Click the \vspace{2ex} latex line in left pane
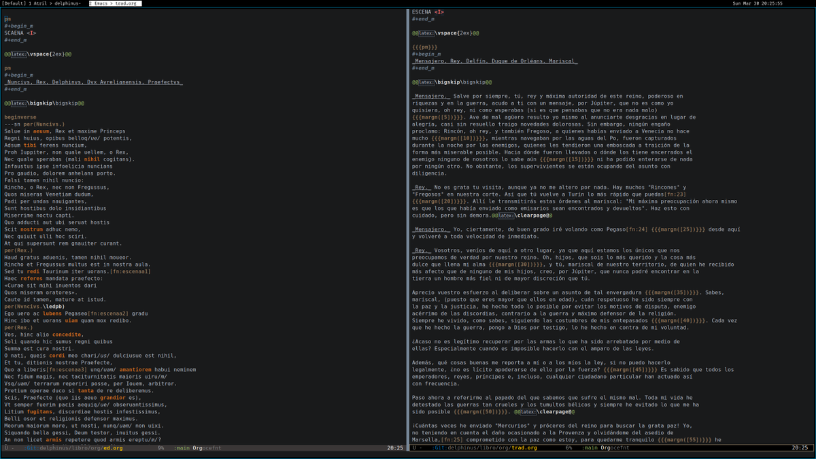 coord(38,54)
